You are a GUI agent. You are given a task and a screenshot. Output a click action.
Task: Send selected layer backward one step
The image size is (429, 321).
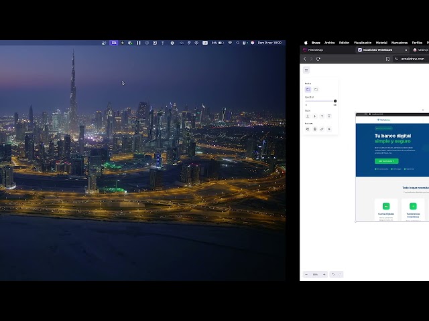click(314, 116)
